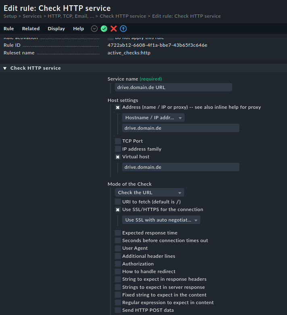Uncheck Address (name / IP or proxy)
287x315 pixels.
118,108
